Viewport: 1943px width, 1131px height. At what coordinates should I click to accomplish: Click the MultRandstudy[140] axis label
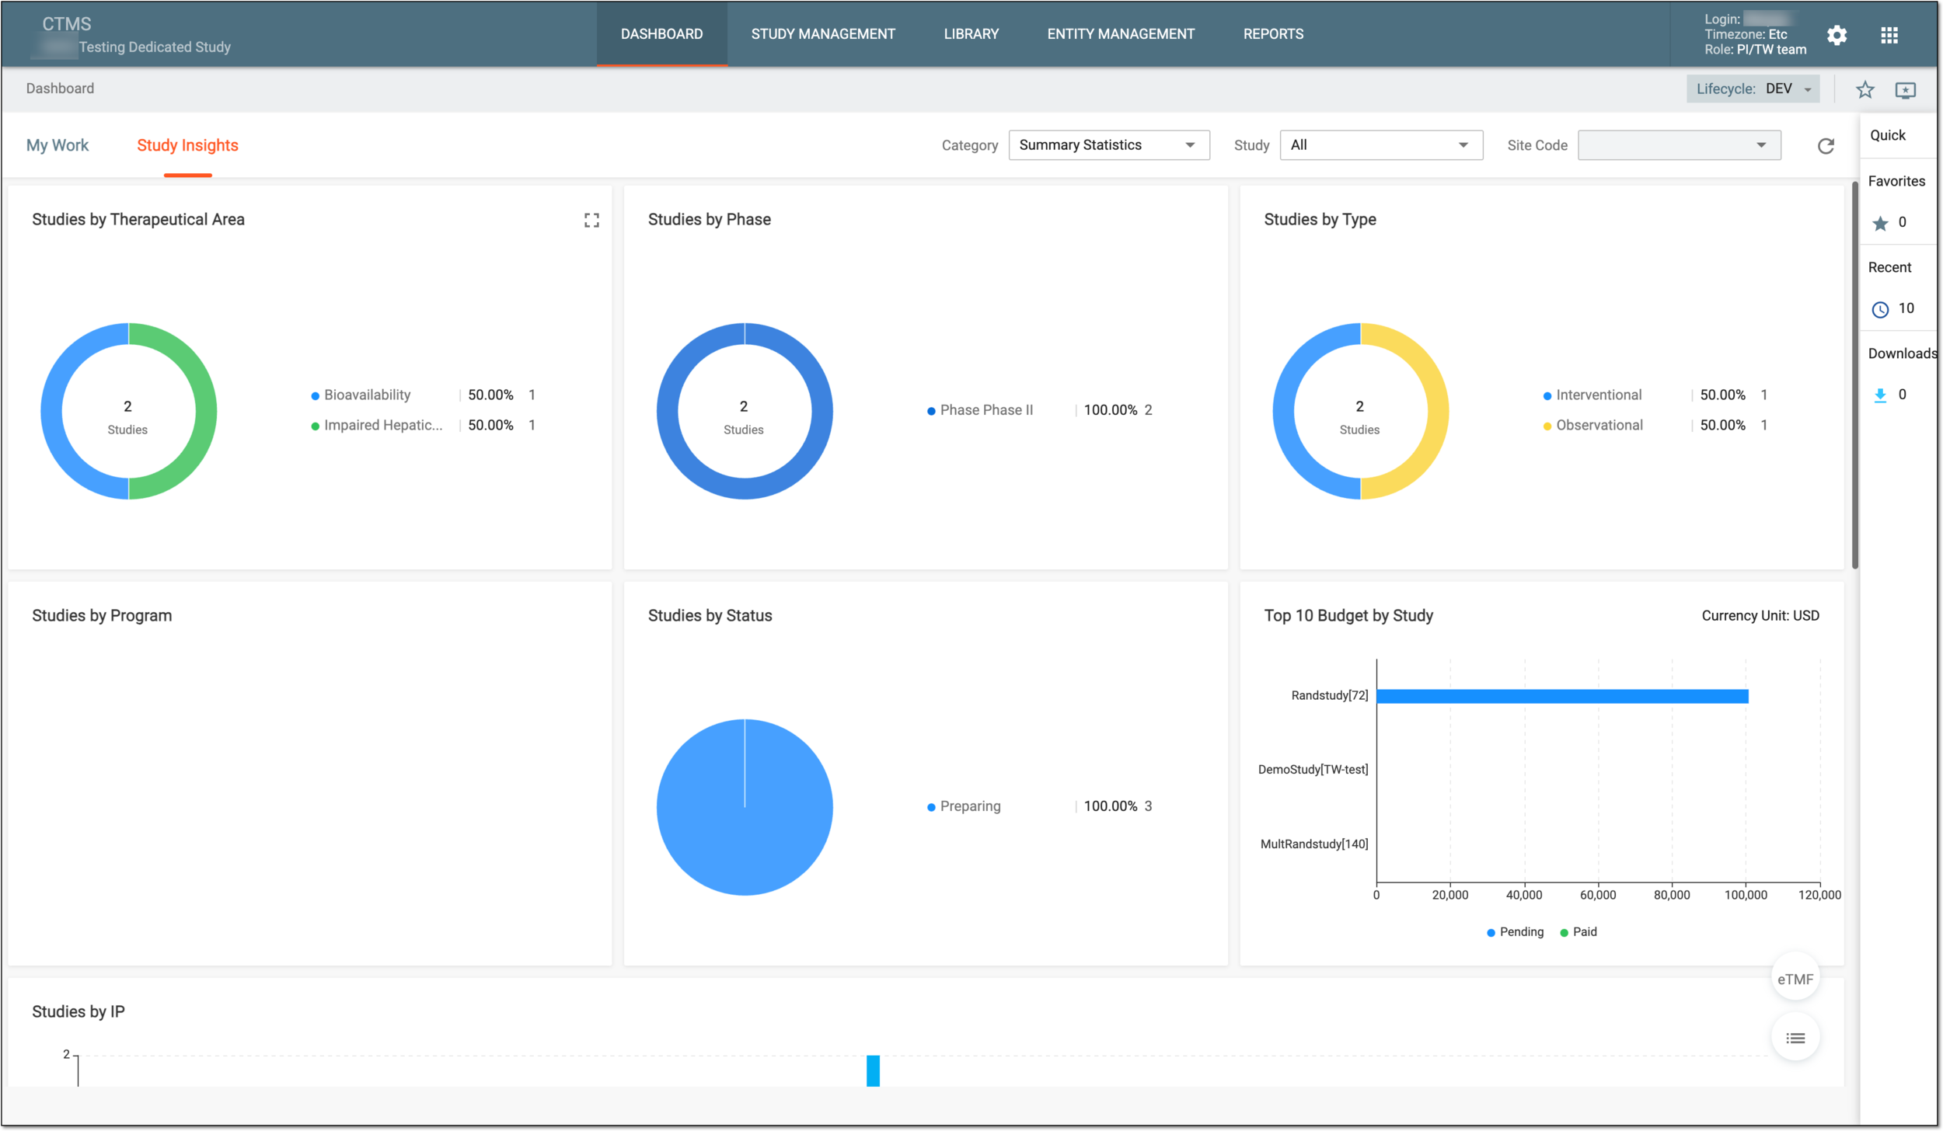[1314, 844]
